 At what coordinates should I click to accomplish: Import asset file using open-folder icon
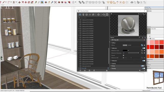click(x=85, y=71)
